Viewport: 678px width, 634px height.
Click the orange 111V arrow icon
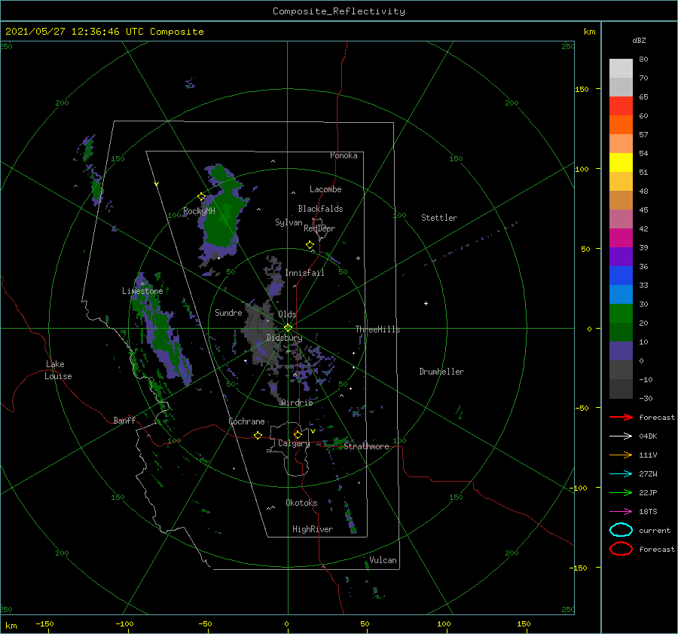click(x=621, y=455)
